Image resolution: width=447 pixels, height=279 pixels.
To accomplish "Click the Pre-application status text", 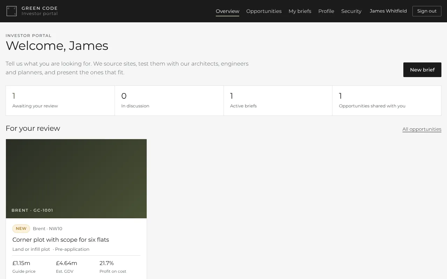I will pyautogui.click(x=72, y=249).
